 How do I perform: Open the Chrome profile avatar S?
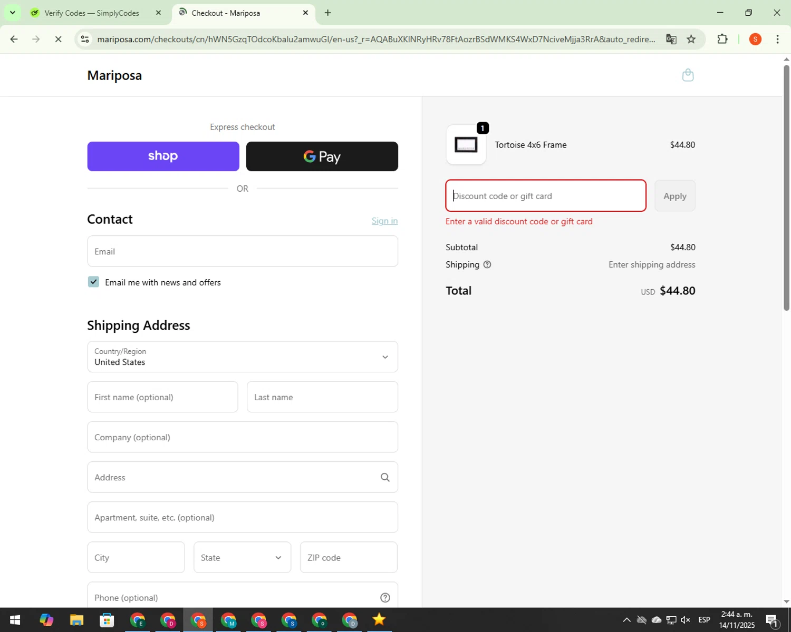[755, 39]
